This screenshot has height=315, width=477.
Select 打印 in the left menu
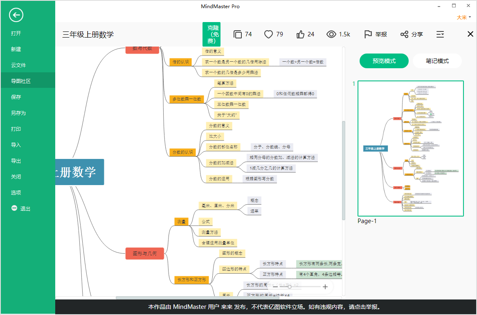click(28, 129)
